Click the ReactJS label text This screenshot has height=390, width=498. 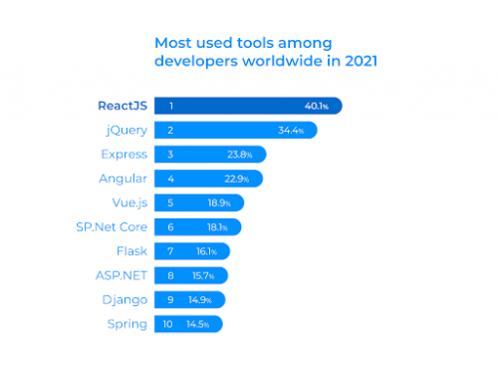pos(123,106)
